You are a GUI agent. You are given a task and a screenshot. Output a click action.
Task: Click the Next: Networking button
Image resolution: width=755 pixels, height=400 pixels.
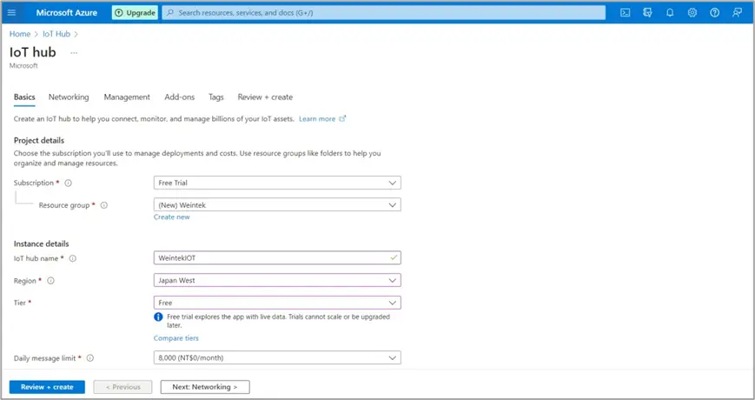pos(205,387)
